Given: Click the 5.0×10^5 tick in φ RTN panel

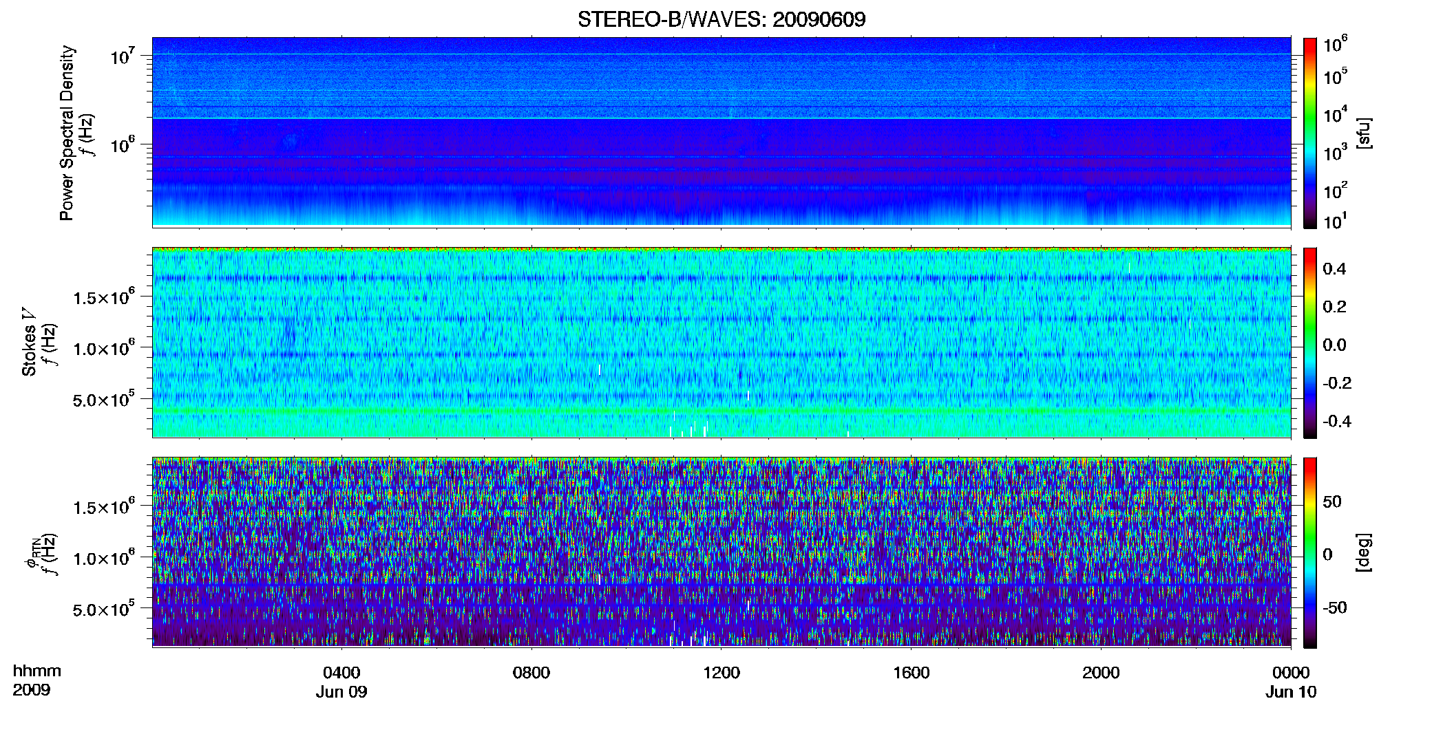Looking at the screenshot, I should tap(104, 609).
